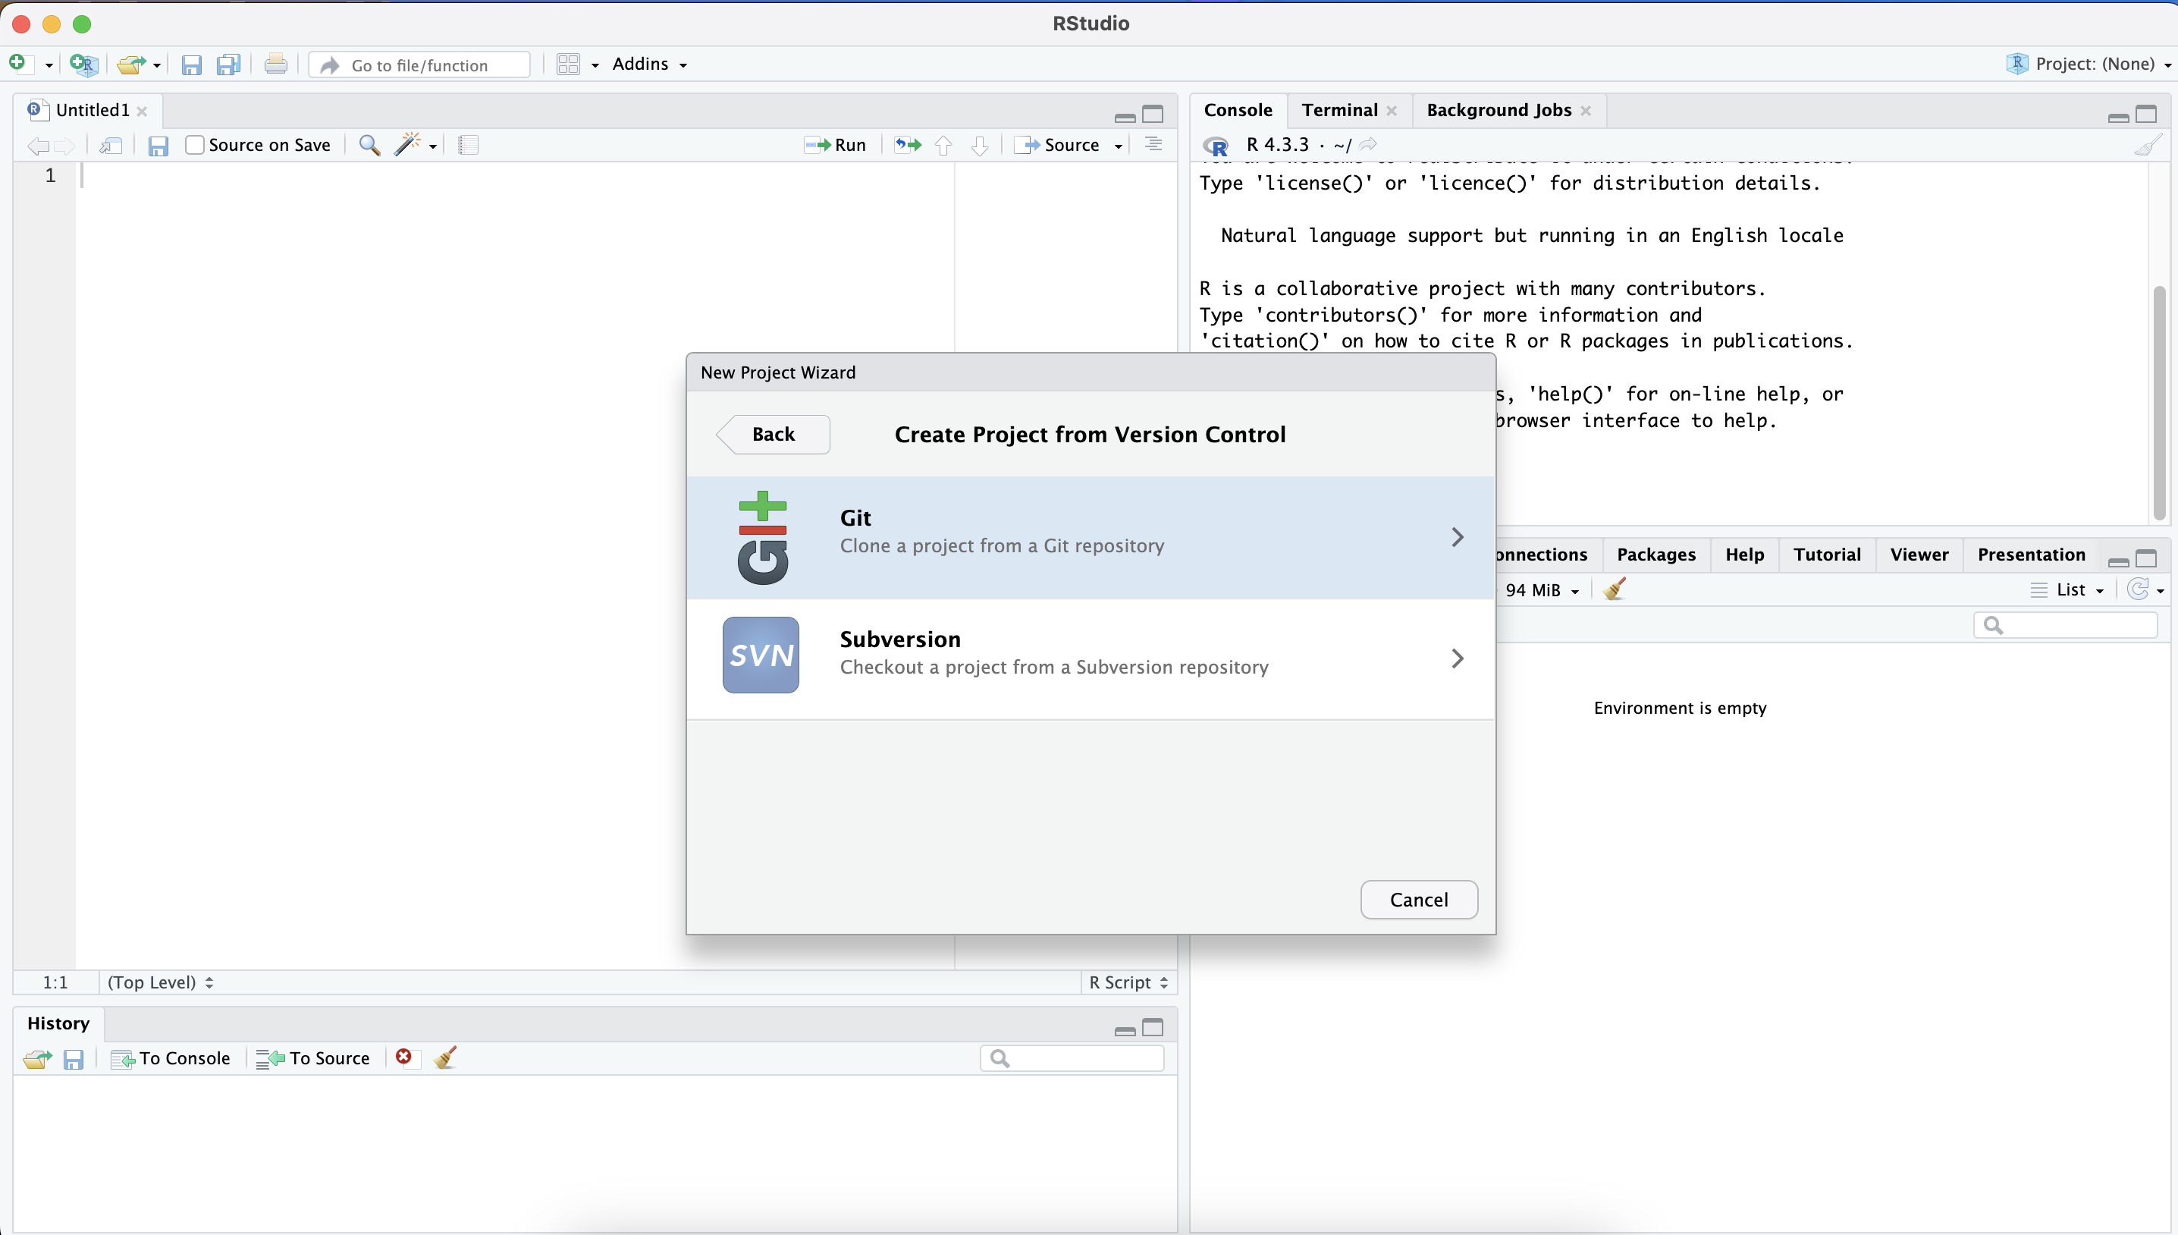This screenshot has width=2178, height=1235.
Task: Open the (Top Level) scope selector
Action: (x=160, y=982)
